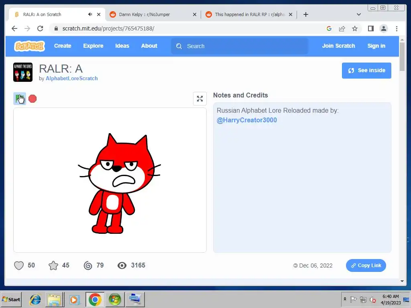Screen dimensions: 411x308
Task: Open the Chrome three-dot menu
Action: pyautogui.click(x=397, y=28)
